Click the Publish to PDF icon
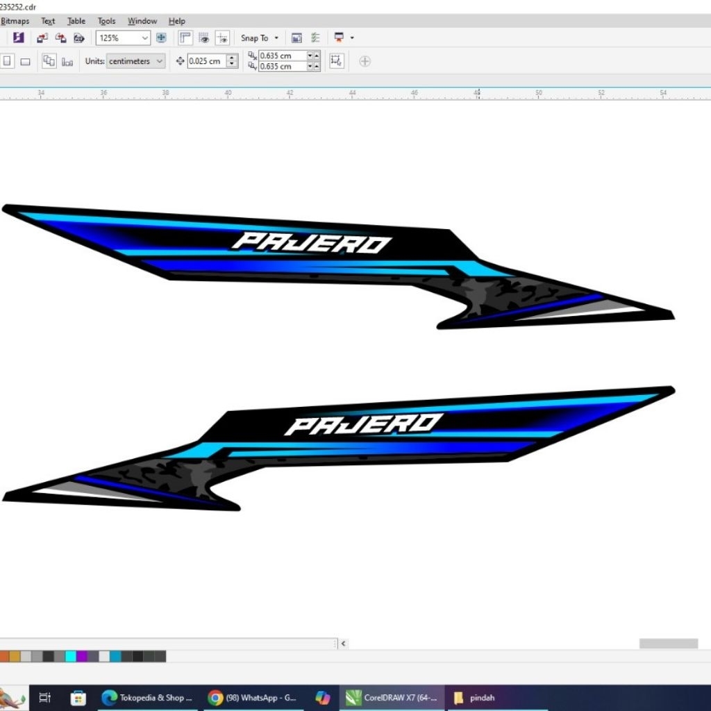Viewport: 711px width, 711px height. coord(79,38)
